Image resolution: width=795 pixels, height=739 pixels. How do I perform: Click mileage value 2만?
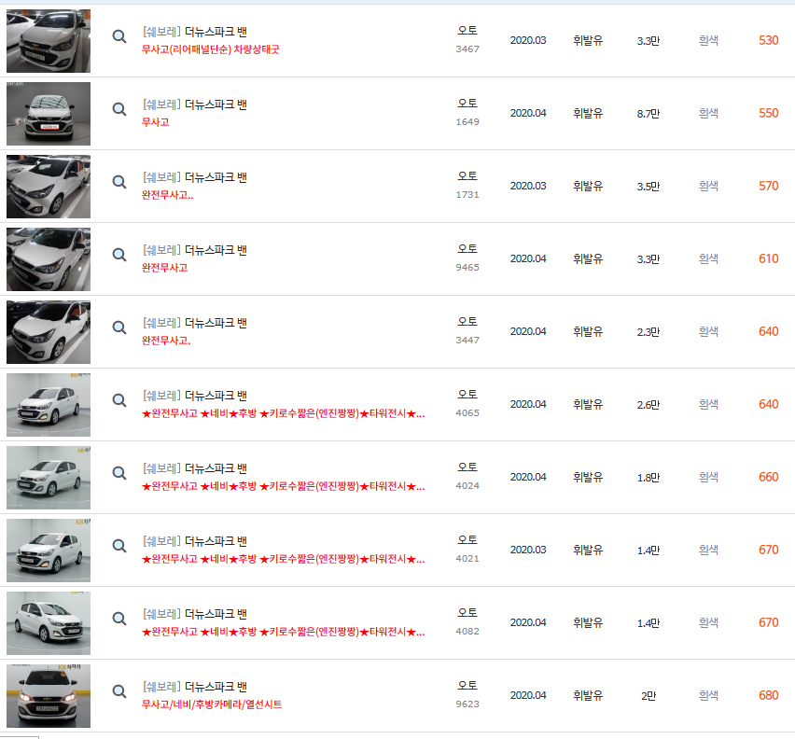click(649, 695)
